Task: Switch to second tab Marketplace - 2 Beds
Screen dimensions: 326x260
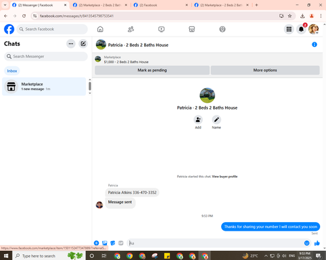Action: click(x=100, y=5)
